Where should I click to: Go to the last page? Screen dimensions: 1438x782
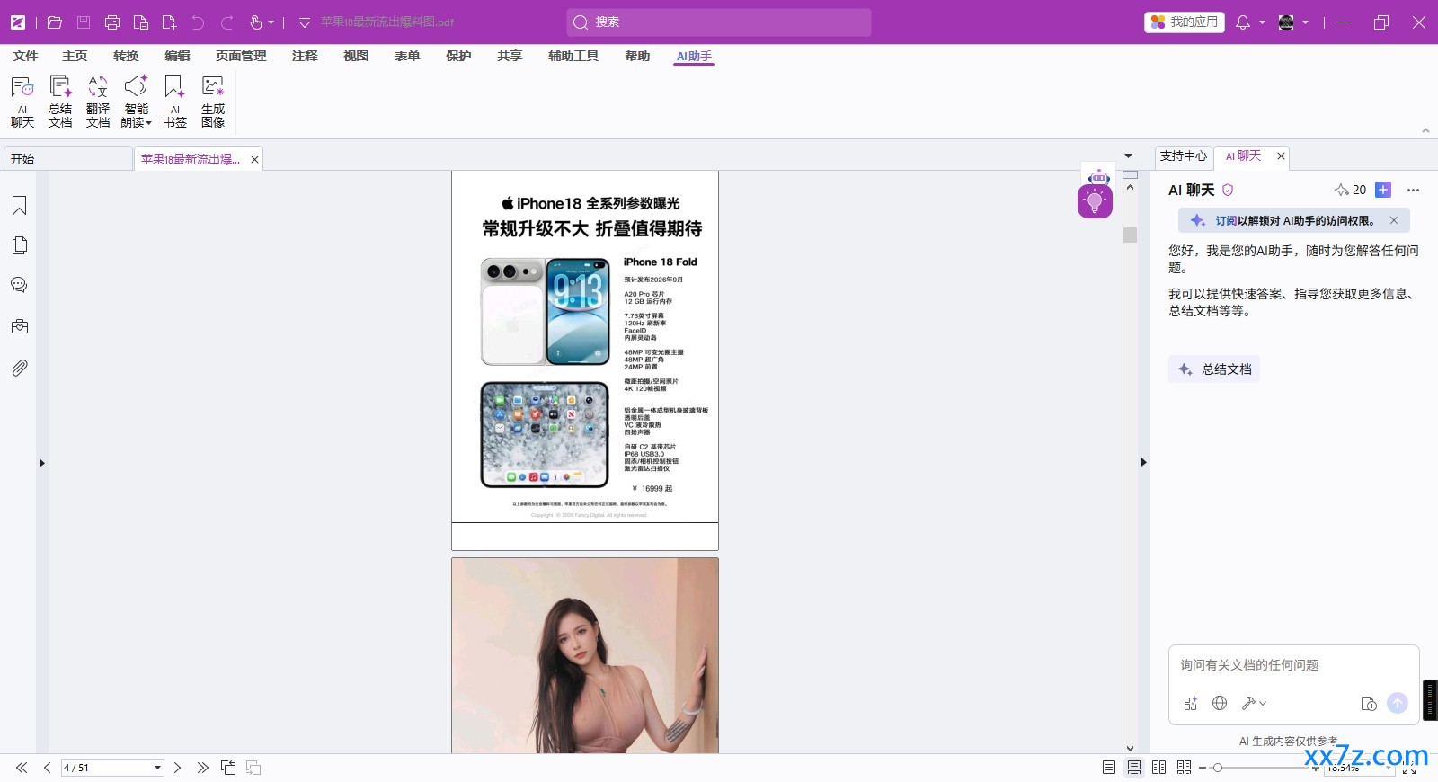(202, 768)
